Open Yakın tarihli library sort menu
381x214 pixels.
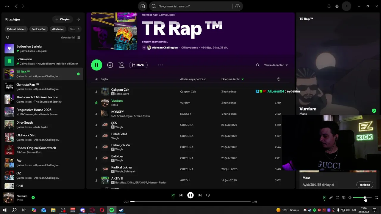coord(70,37)
